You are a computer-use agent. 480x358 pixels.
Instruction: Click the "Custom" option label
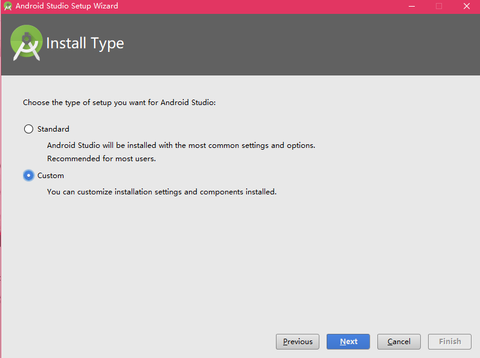[51, 175]
